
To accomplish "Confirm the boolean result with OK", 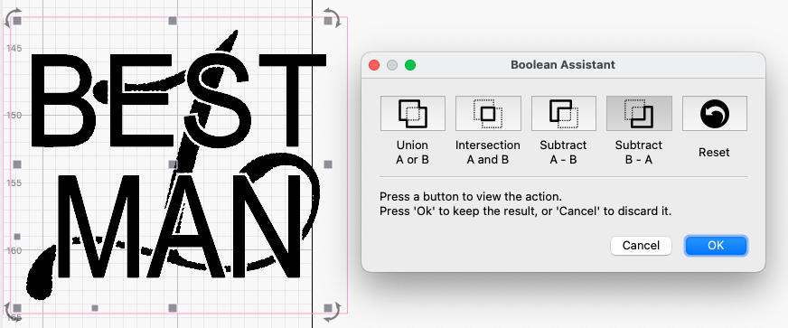I will click(716, 246).
